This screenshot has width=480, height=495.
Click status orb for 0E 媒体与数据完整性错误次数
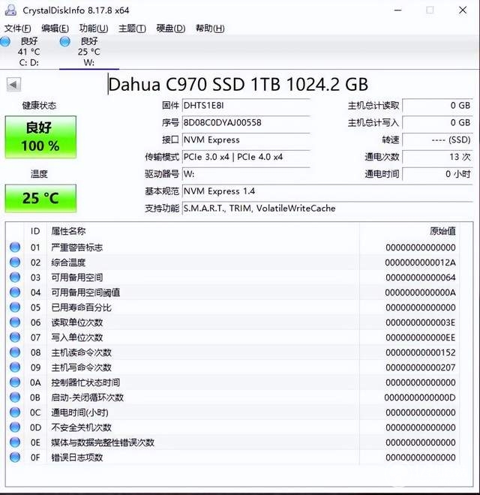tap(15, 442)
